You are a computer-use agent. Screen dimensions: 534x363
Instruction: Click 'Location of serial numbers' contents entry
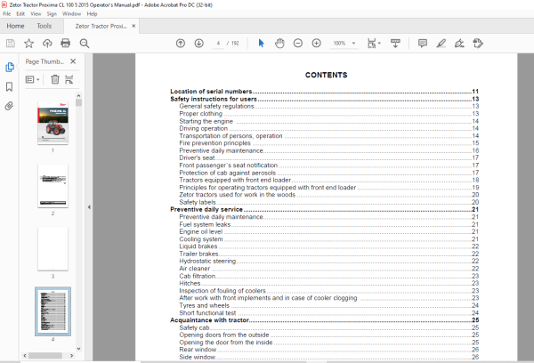324,92
